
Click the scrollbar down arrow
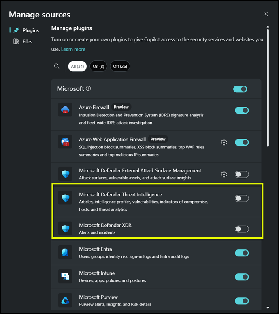tap(268, 308)
